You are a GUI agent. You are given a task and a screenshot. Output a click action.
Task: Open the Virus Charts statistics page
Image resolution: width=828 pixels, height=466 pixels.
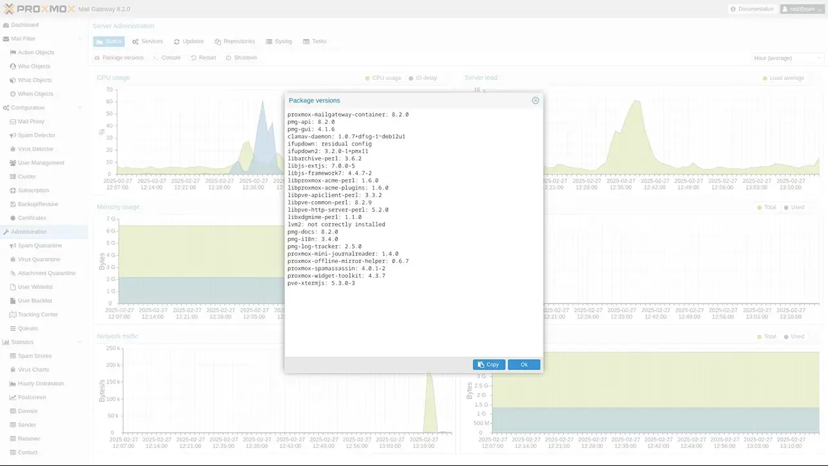tap(44, 370)
